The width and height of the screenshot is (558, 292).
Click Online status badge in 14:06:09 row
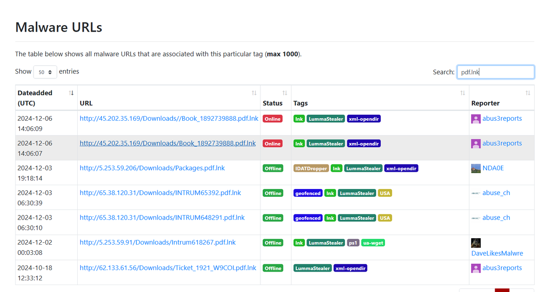click(272, 119)
